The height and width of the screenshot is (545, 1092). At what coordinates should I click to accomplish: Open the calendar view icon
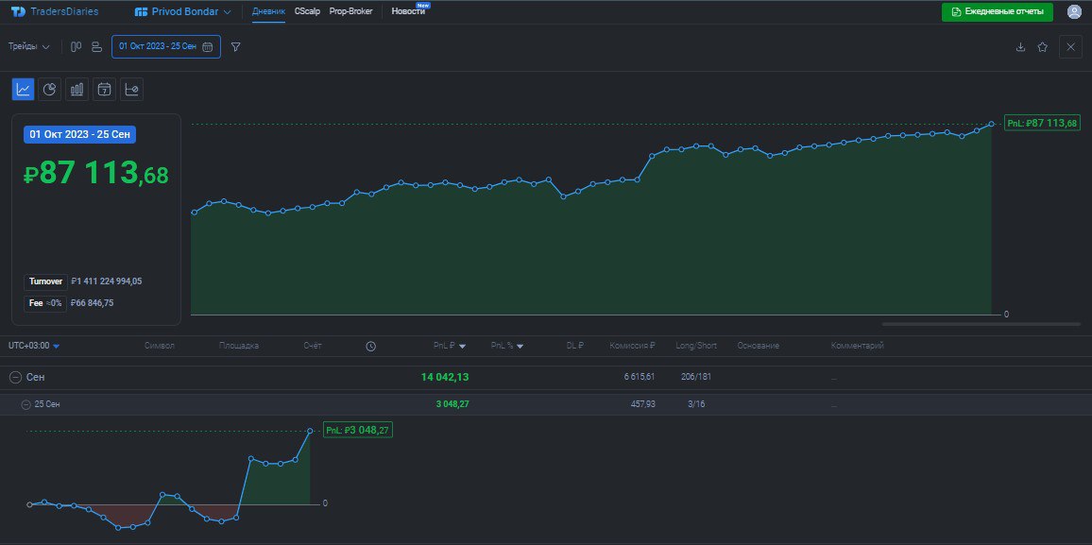[x=104, y=89]
